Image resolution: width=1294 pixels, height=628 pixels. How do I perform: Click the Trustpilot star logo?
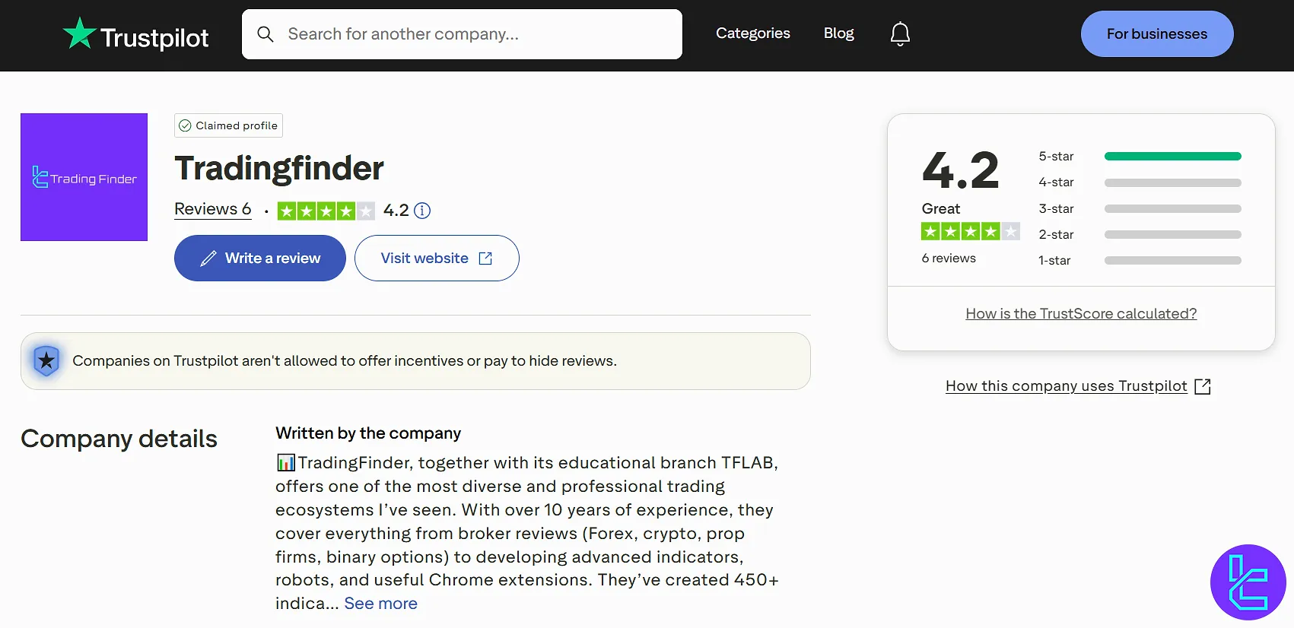(80, 33)
